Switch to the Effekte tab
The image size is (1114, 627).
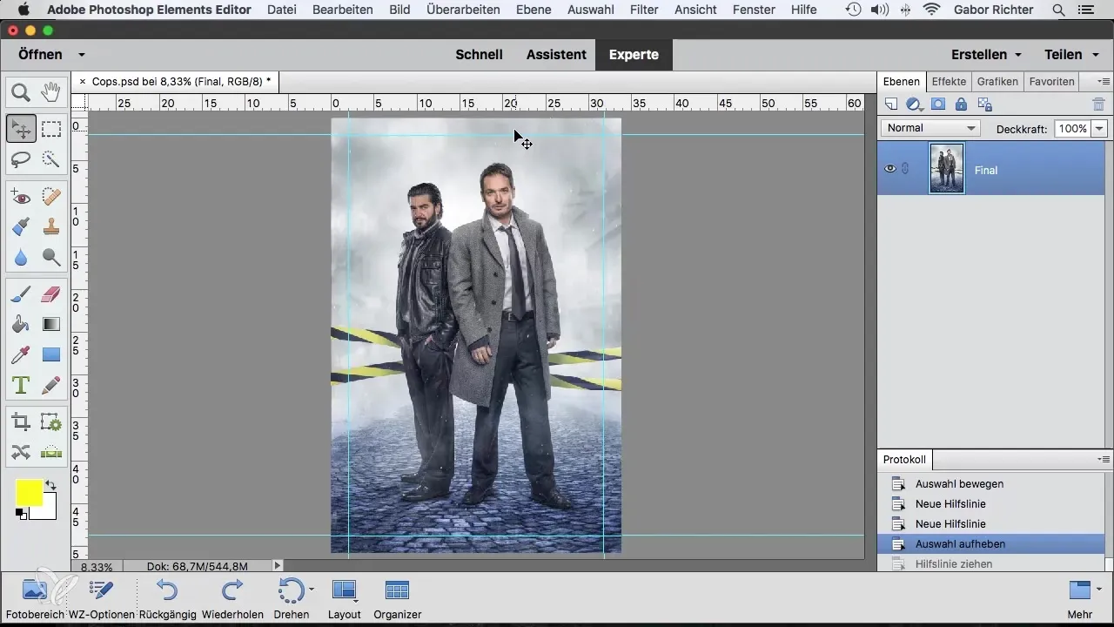pyautogui.click(x=949, y=82)
